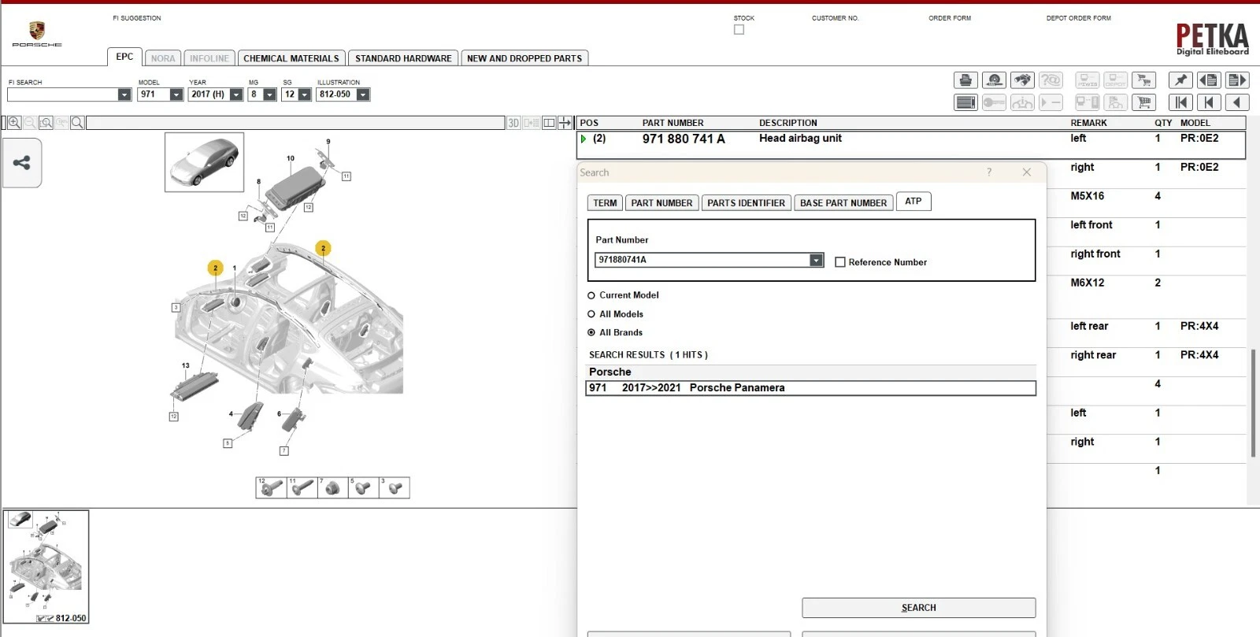Open the FI SEARCH dropdown
The width and height of the screenshot is (1260, 637).
[124, 94]
